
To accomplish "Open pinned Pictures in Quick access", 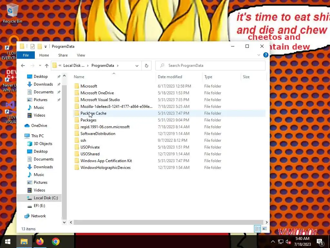I will click(x=40, y=100).
